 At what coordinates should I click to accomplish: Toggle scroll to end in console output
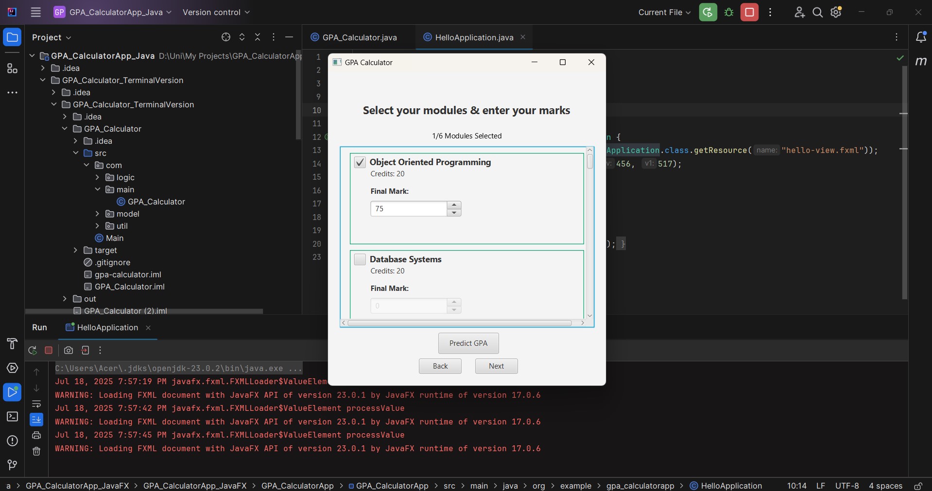tap(37, 420)
